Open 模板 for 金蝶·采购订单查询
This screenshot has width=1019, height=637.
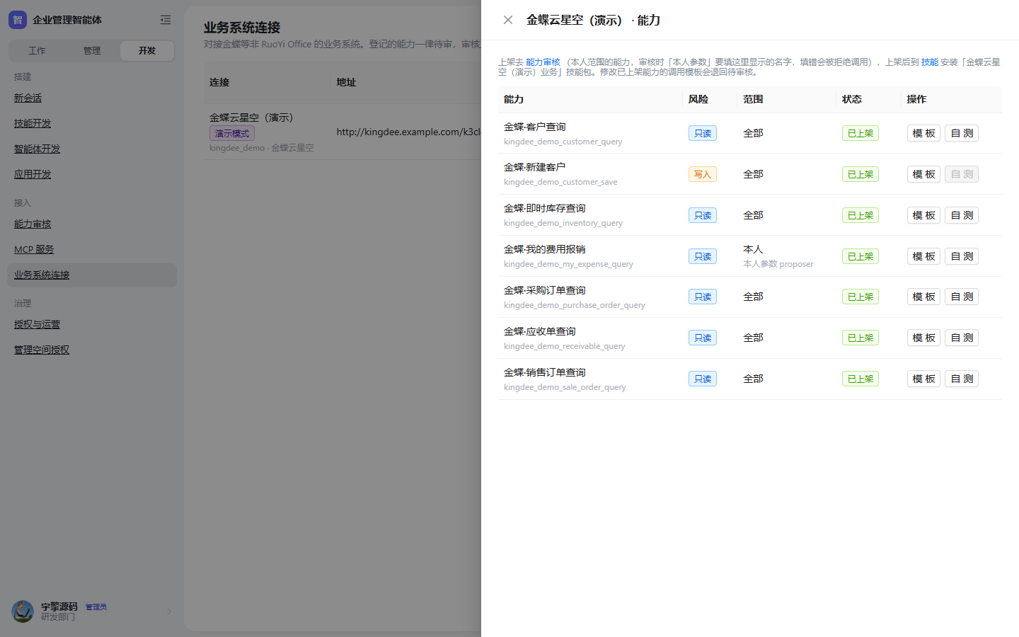pos(923,297)
